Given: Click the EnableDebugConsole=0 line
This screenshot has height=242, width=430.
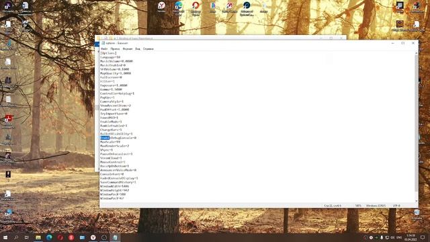Looking at the screenshot, I should point(118,138).
